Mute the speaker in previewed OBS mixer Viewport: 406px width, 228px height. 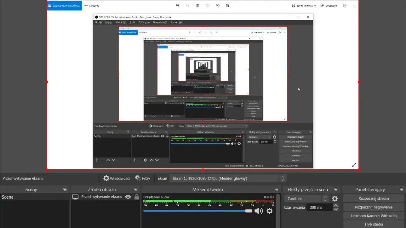click(233, 143)
